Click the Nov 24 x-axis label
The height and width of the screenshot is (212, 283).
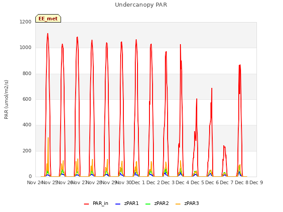[x=34, y=182]
